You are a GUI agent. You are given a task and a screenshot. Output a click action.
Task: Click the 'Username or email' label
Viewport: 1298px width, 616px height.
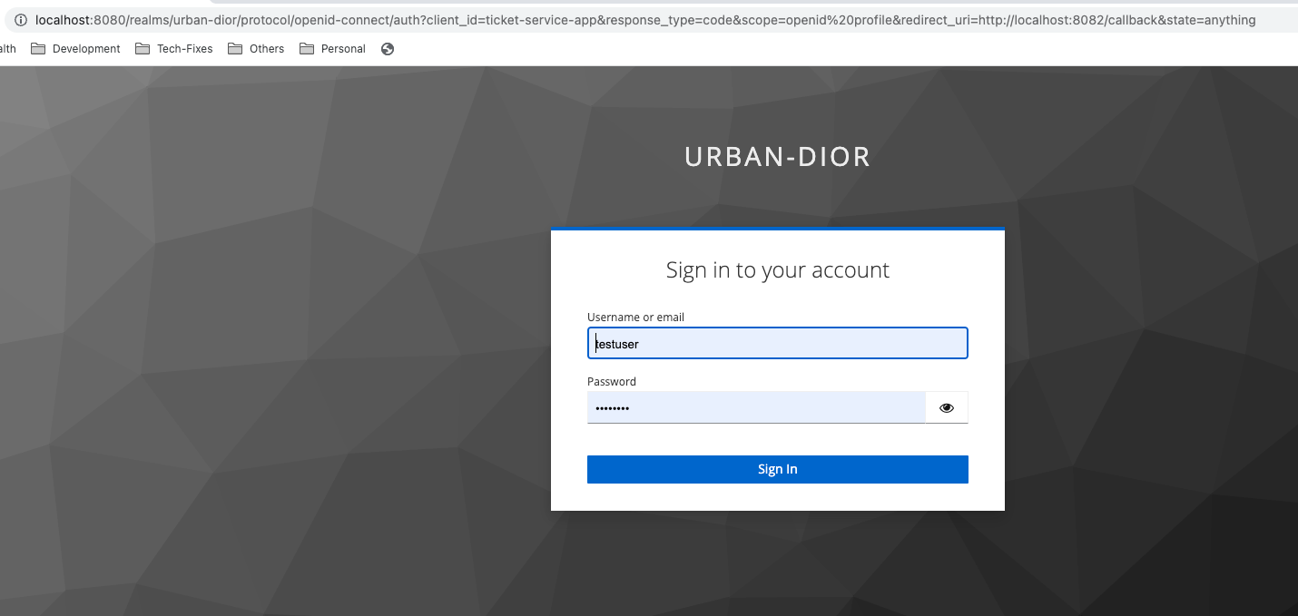point(636,318)
